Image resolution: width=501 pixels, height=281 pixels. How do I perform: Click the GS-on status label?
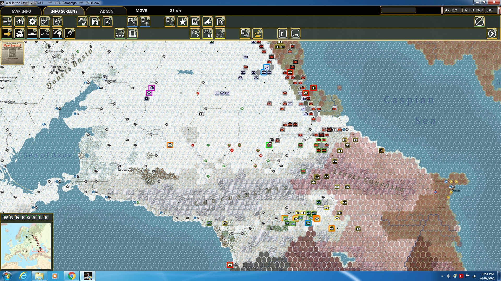tap(175, 11)
